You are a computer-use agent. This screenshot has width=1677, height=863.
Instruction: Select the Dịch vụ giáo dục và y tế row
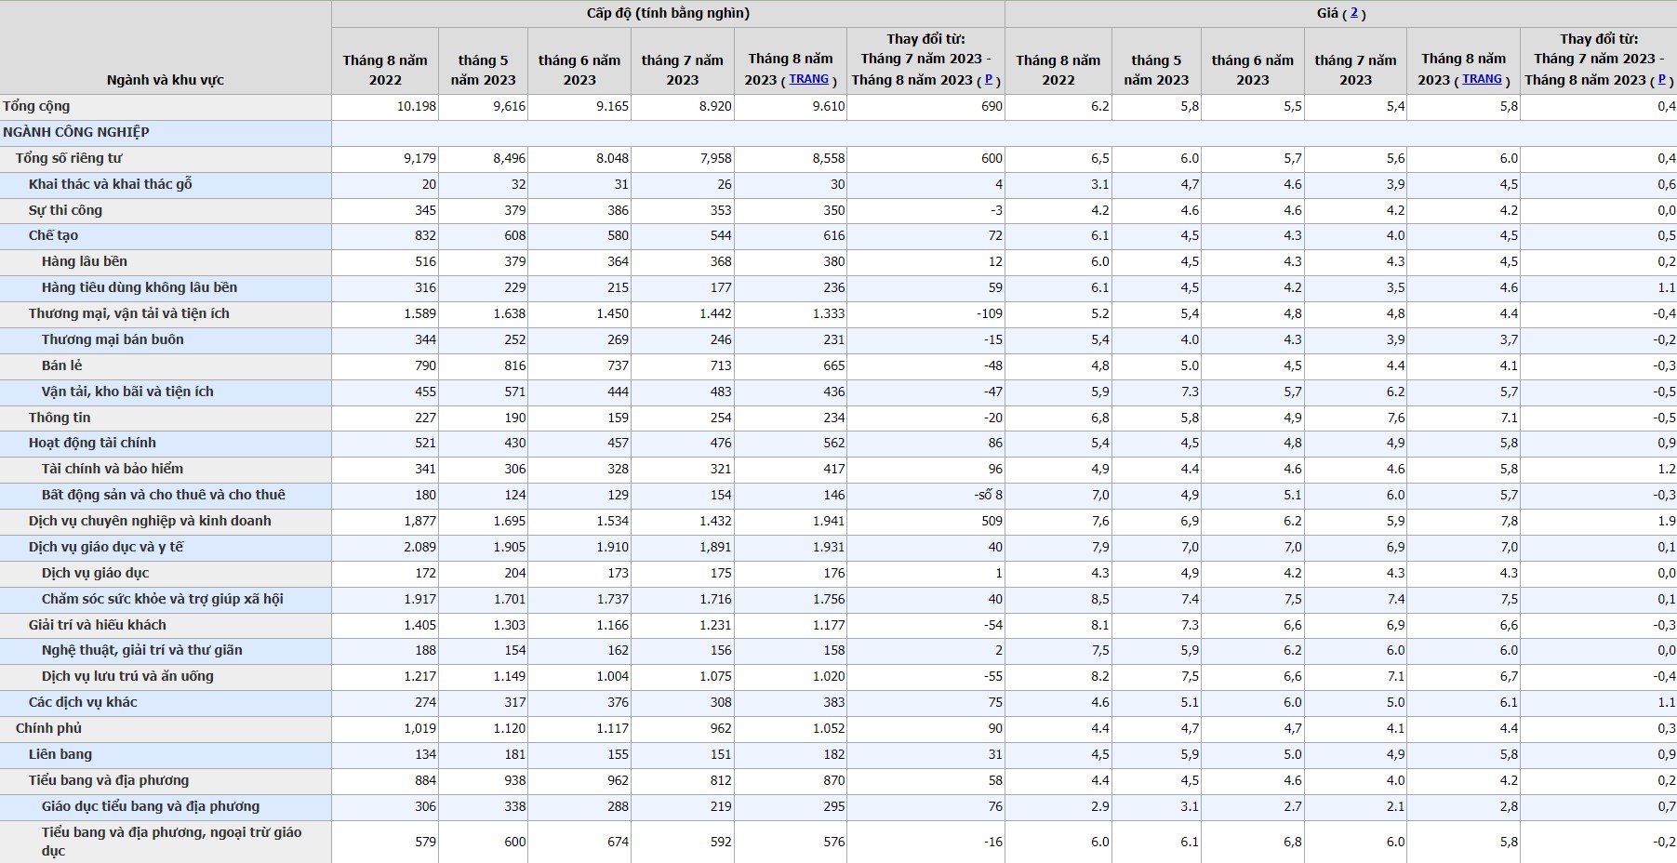point(106,547)
